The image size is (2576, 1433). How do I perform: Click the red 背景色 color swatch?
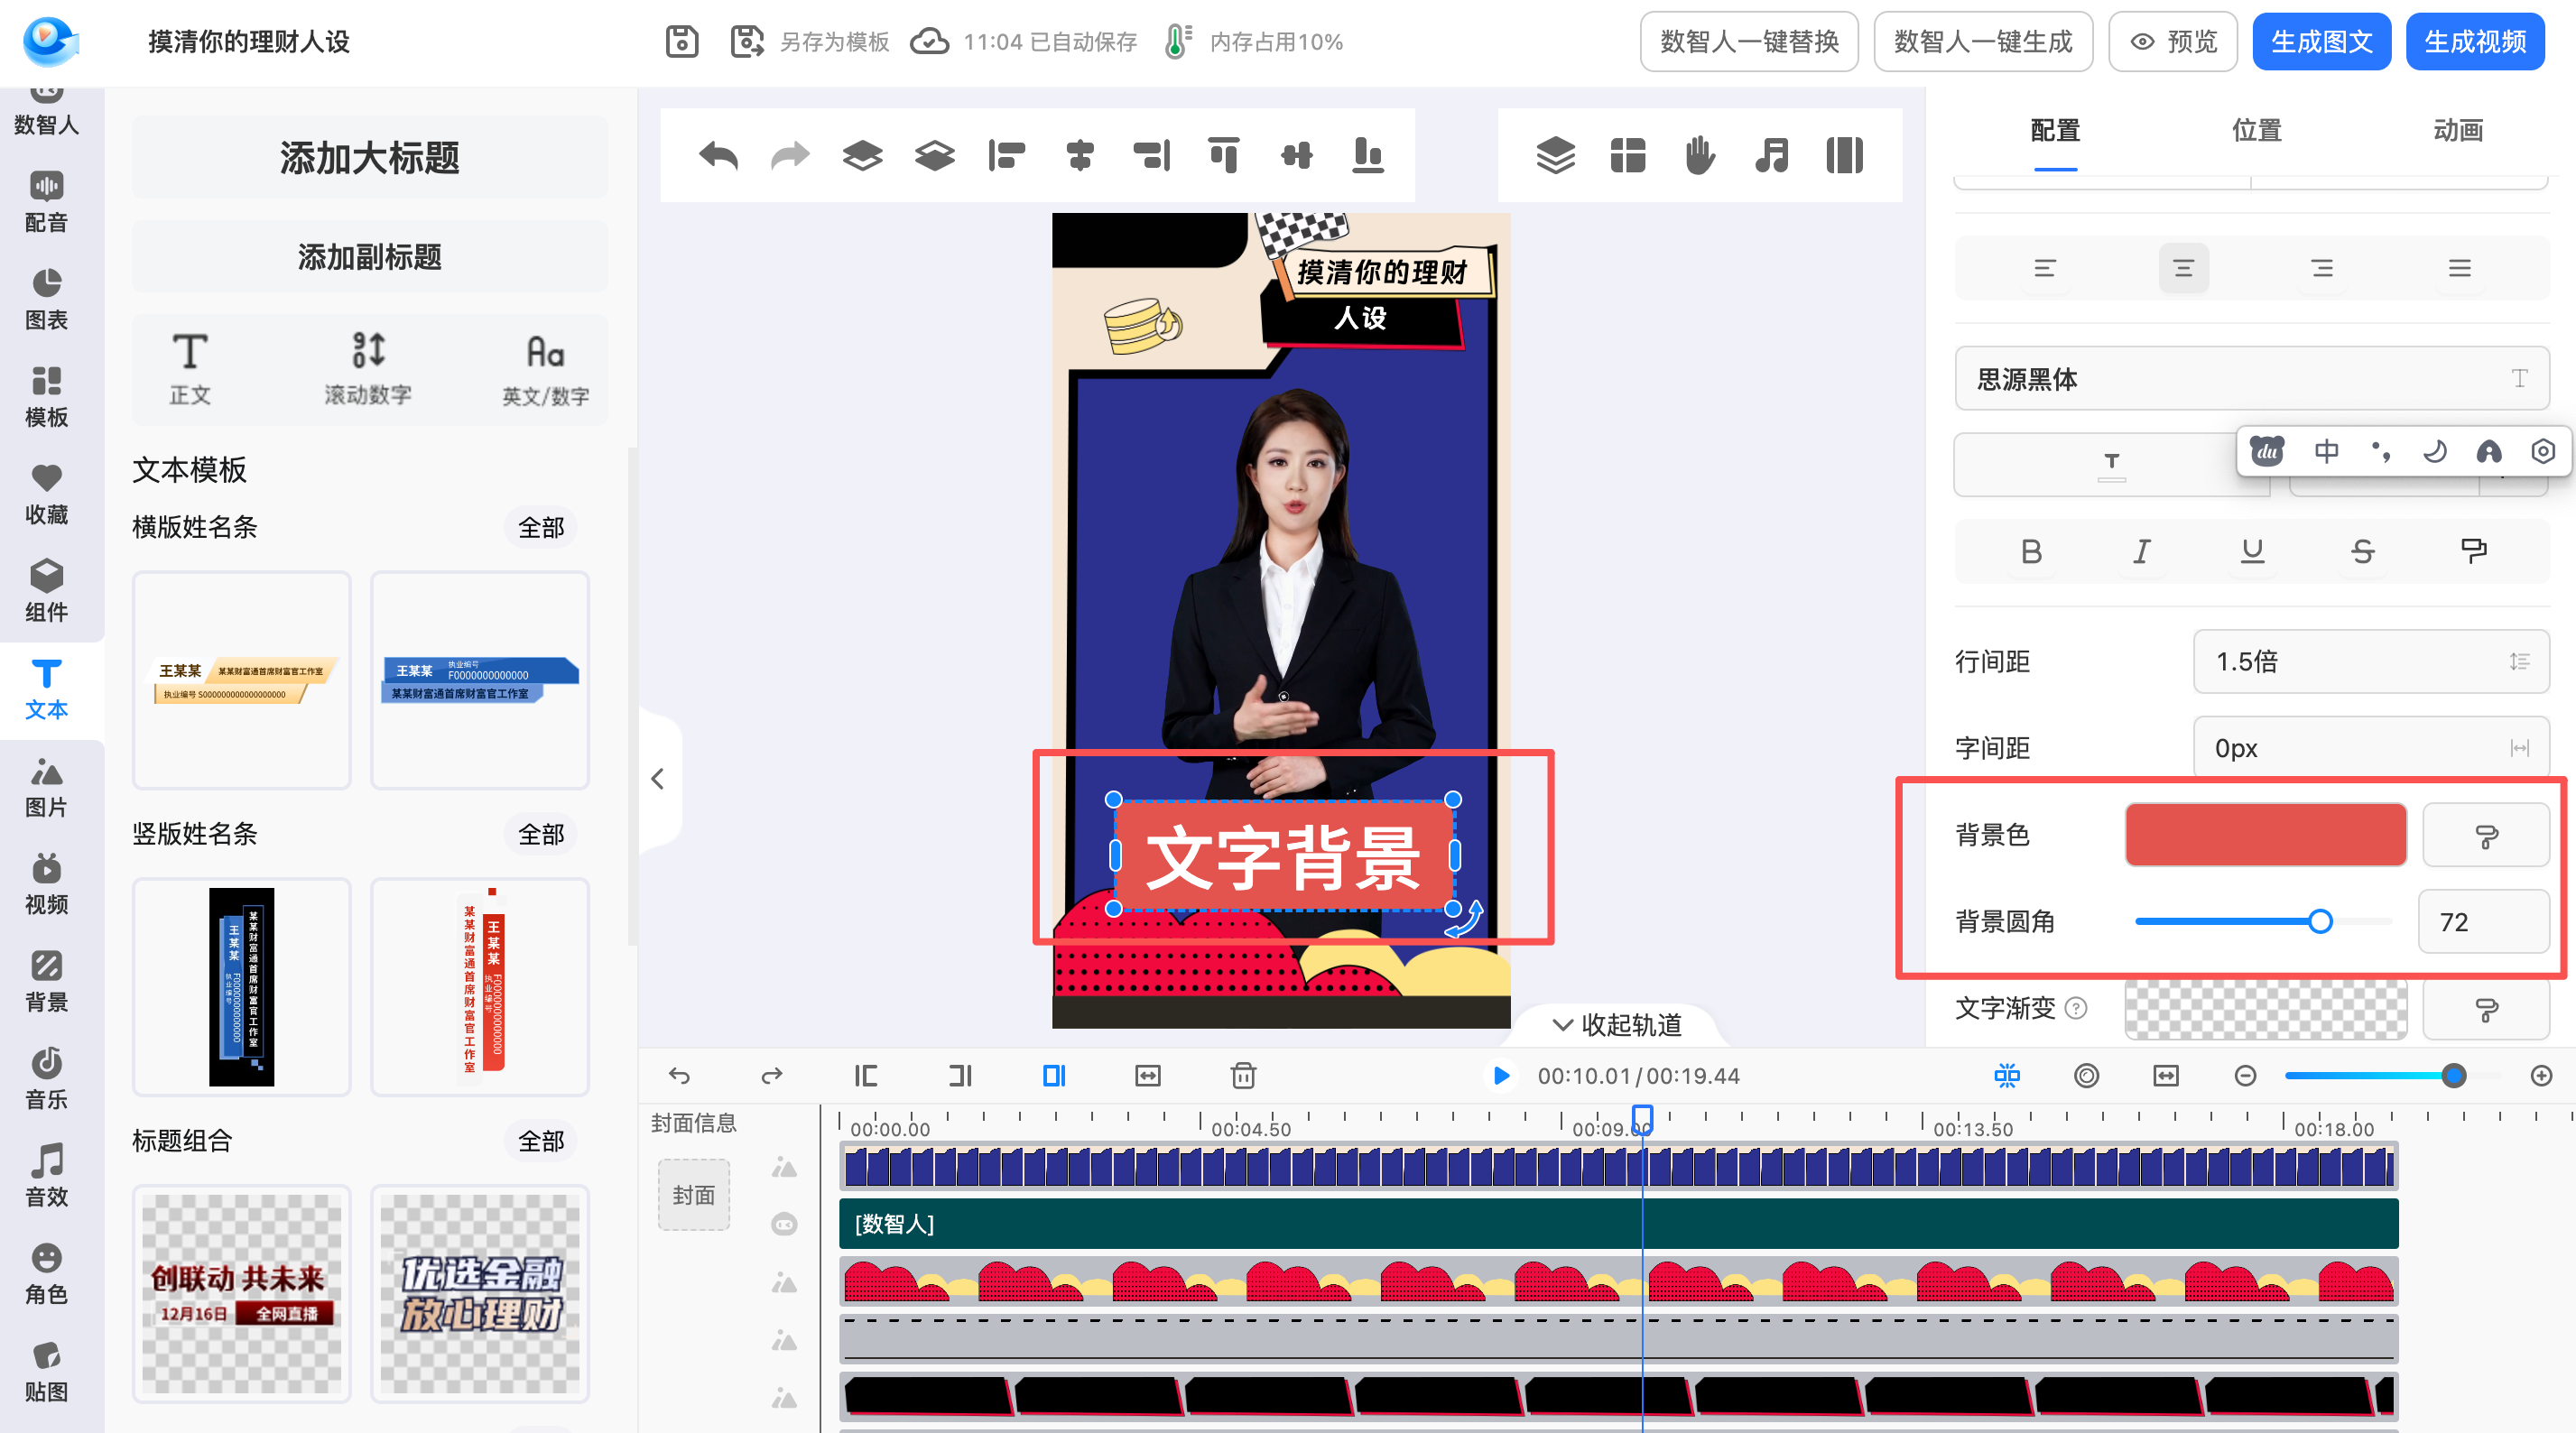(2265, 835)
